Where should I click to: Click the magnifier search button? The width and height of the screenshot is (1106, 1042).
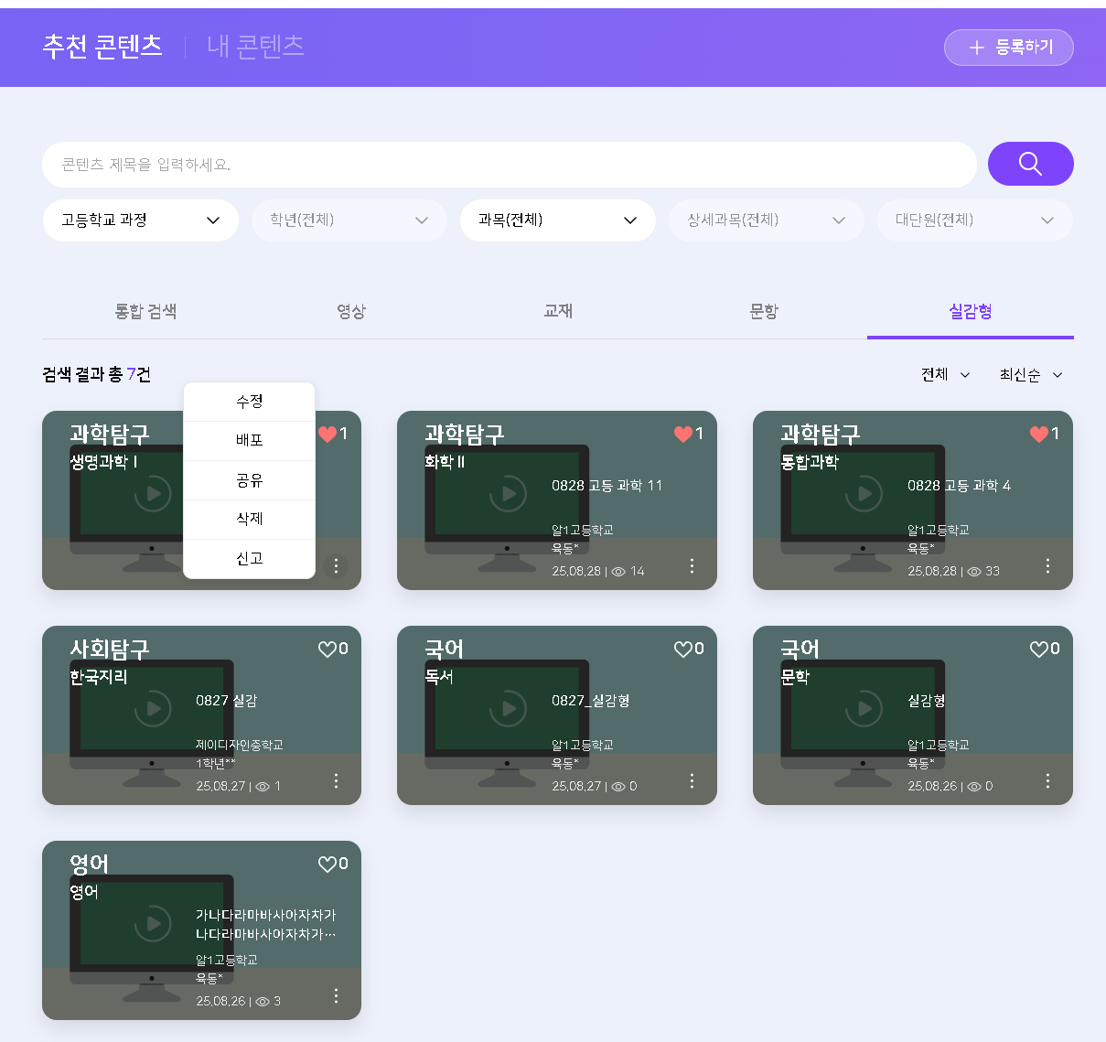[1030, 164]
